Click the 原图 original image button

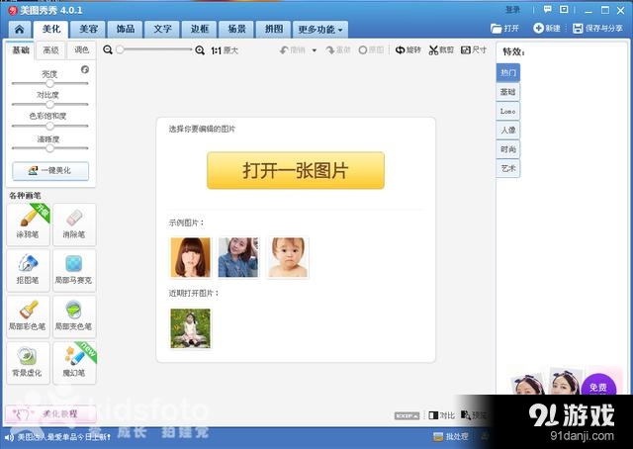point(371,50)
